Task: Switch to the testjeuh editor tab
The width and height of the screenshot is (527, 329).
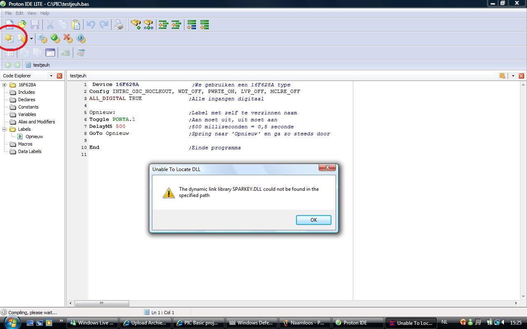Action: [x=78, y=76]
